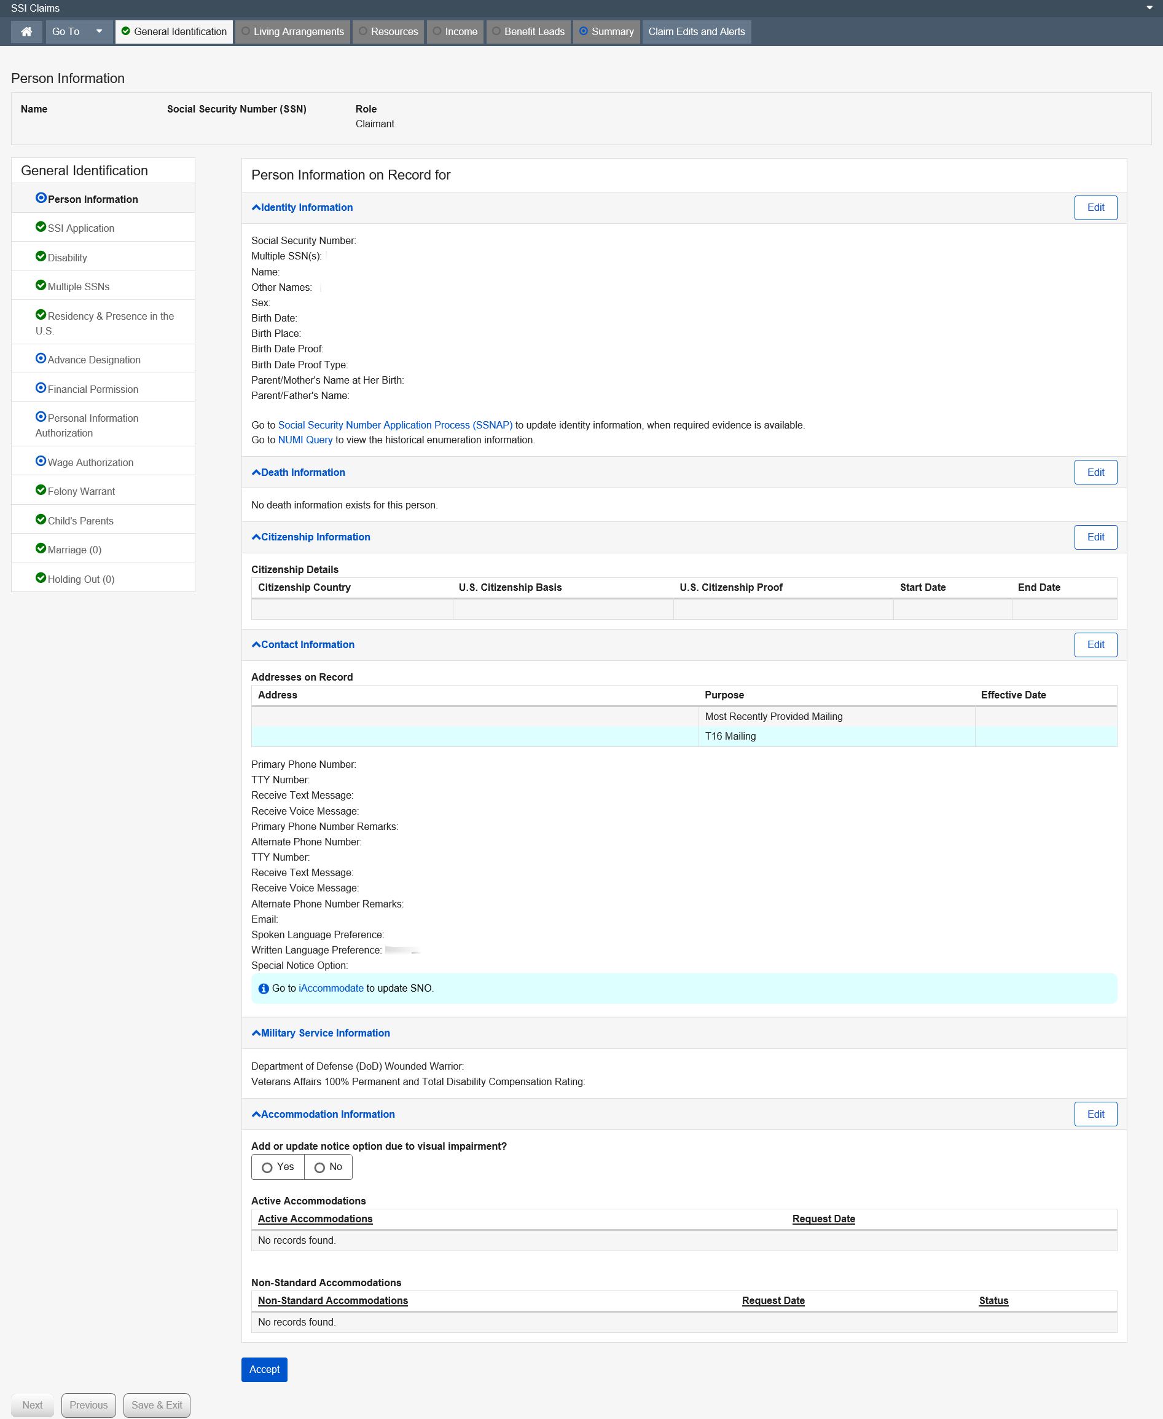Click the info icon beside iAccommodate message
Image resolution: width=1163 pixels, height=1419 pixels.
[x=264, y=989]
